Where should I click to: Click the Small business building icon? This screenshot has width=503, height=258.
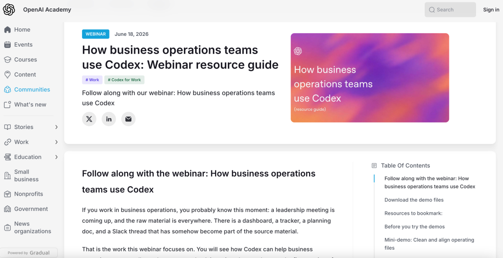tap(7, 176)
